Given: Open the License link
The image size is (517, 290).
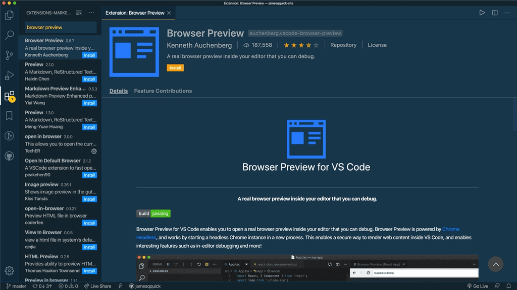Looking at the screenshot, I should [x=377, y=45].
